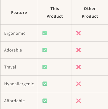Click the green checkmark in the Affordable row

pyautogui.click(x=45, y=101)
